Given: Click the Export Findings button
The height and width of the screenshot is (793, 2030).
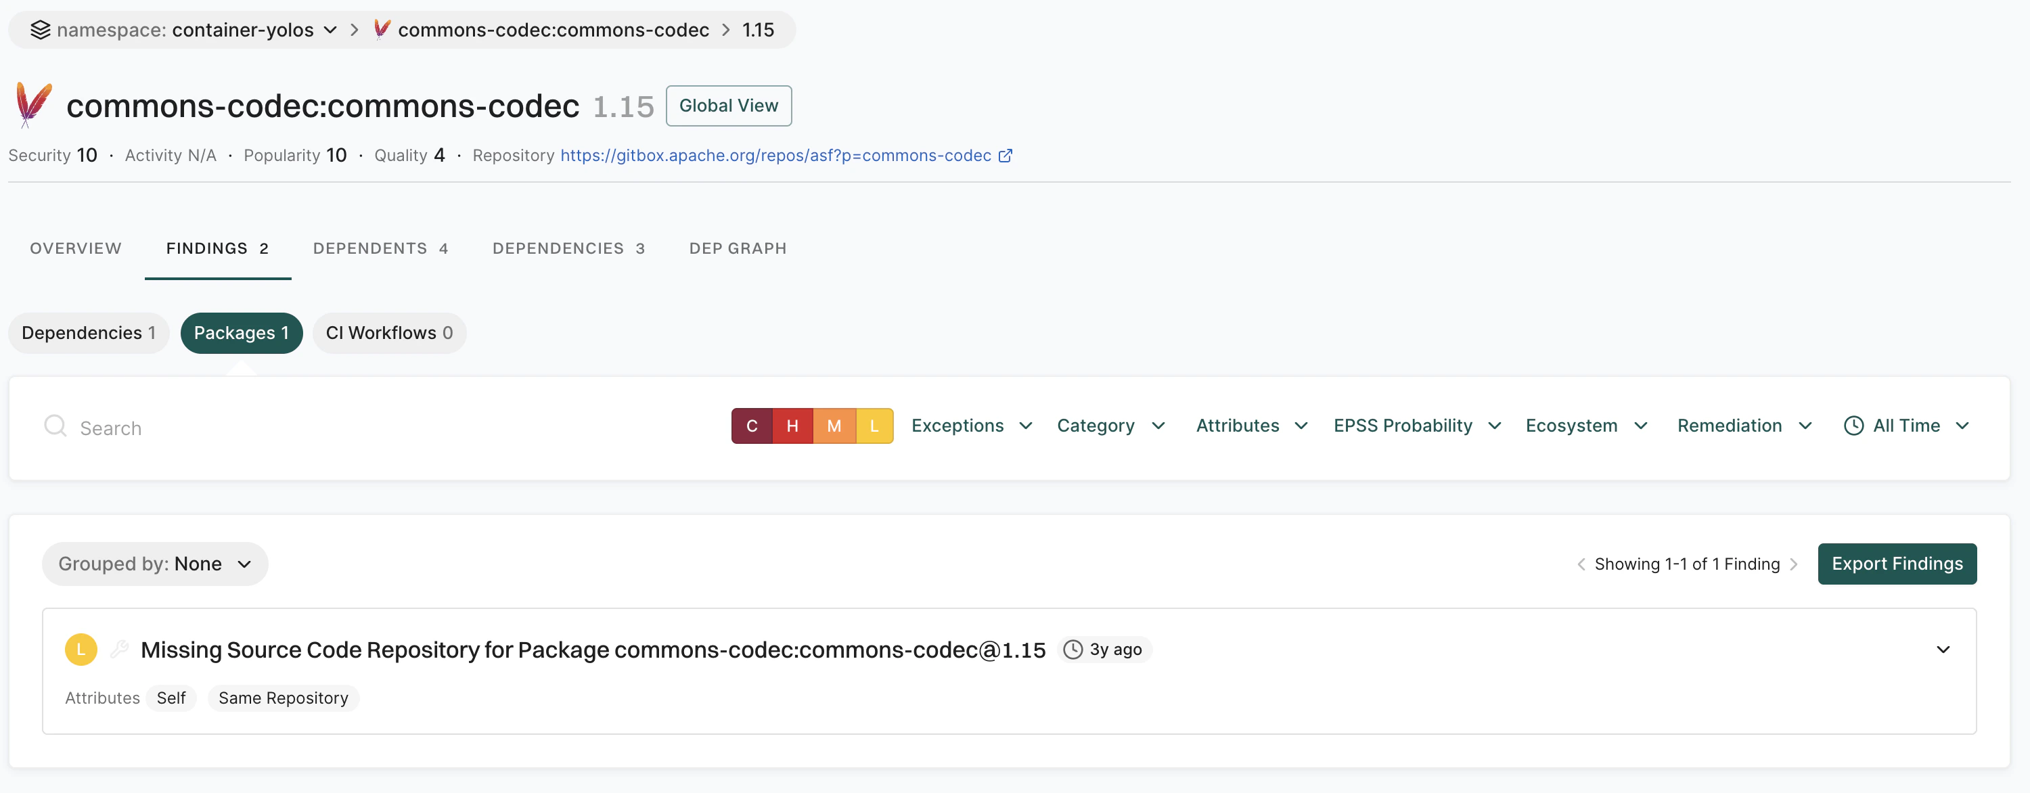Looking at the screenshot, I should tap(1897, 564).
